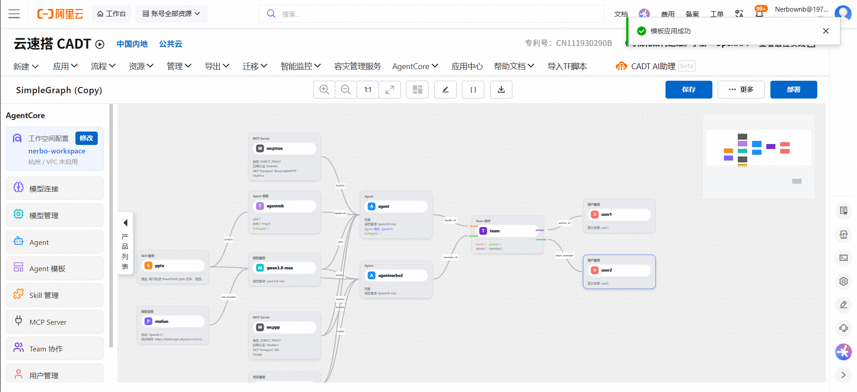
Task: Select Skill 管理 in the product list
Action: coord(54,295)
